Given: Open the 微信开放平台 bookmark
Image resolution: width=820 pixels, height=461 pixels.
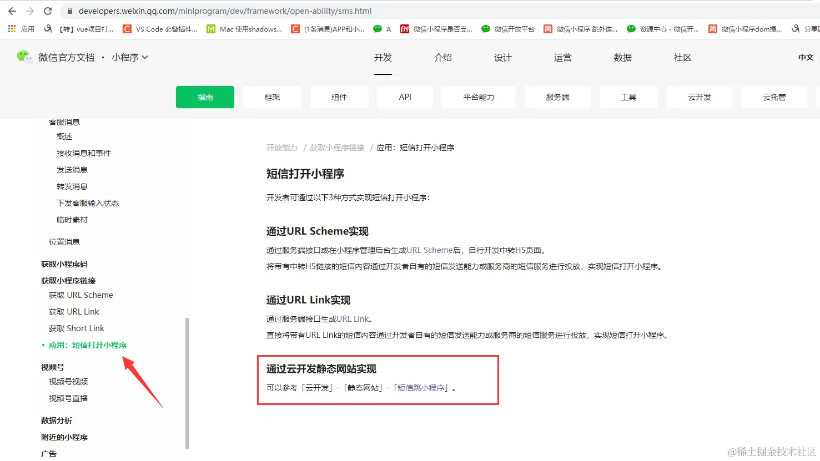Looking at the screenshot, I should coord(508,29).
